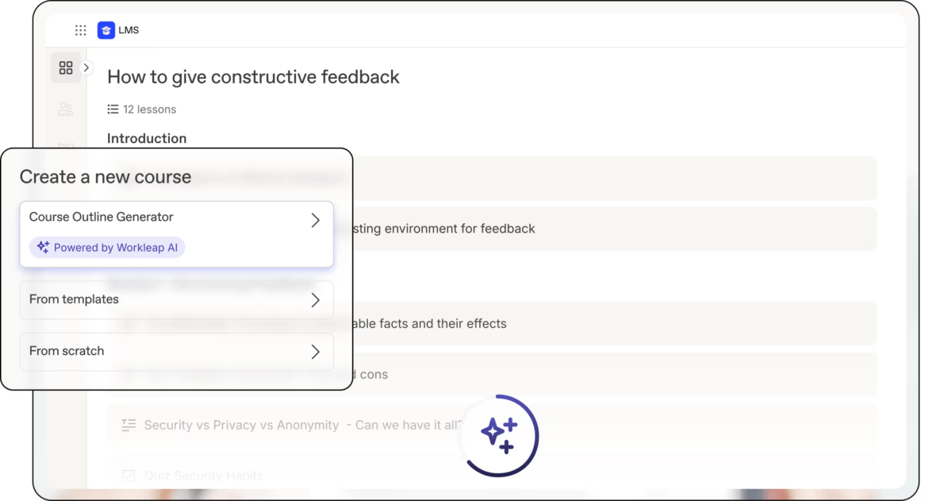Expand the sidebar with the chevron arrow
The width and height of the screenshot is (952, 501).
(86, 68)
